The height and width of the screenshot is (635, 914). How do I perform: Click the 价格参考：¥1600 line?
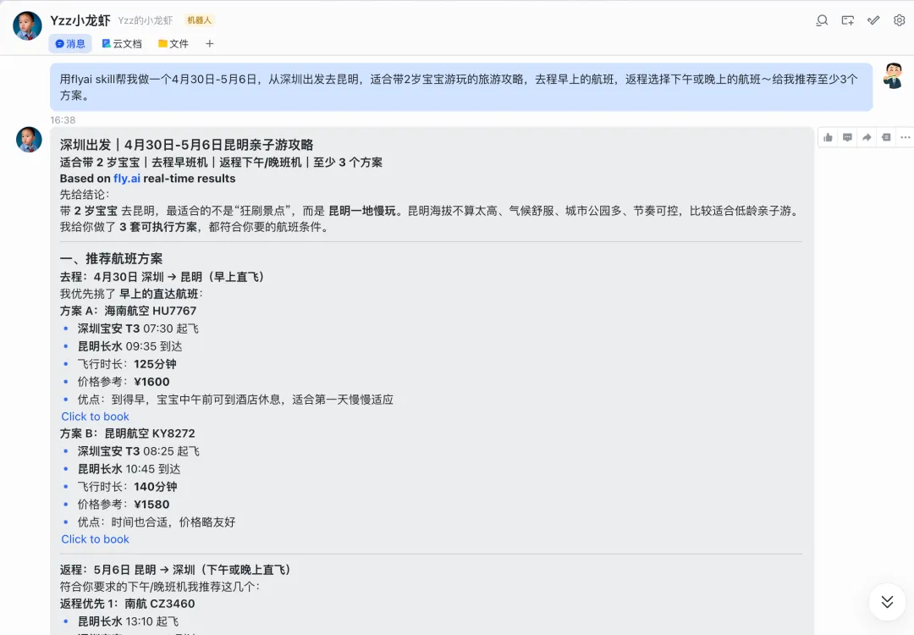[x=124, y=382]
